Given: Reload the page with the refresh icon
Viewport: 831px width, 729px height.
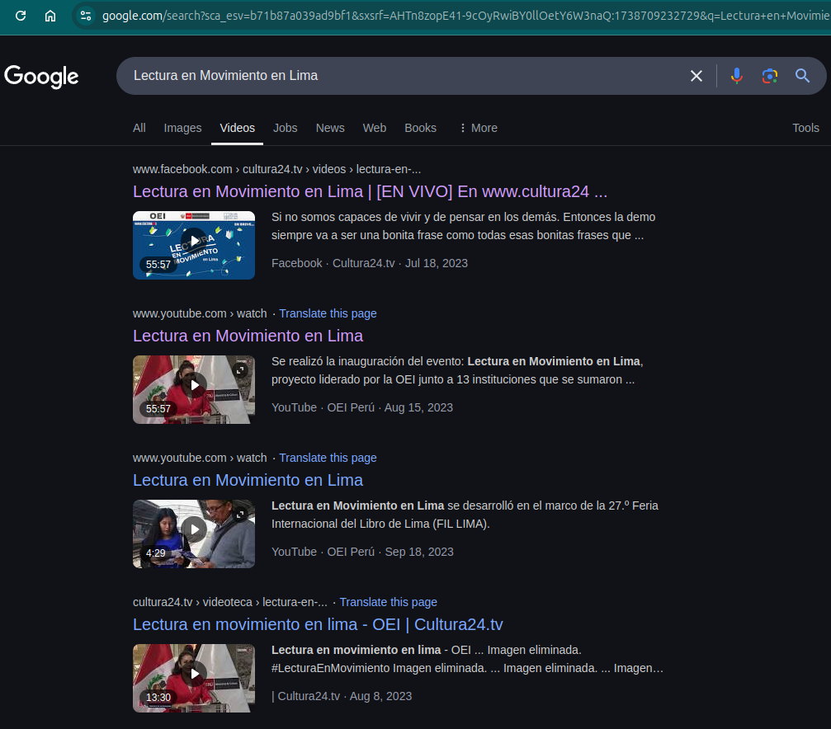Looking at the screenshot, I should 21,16.
